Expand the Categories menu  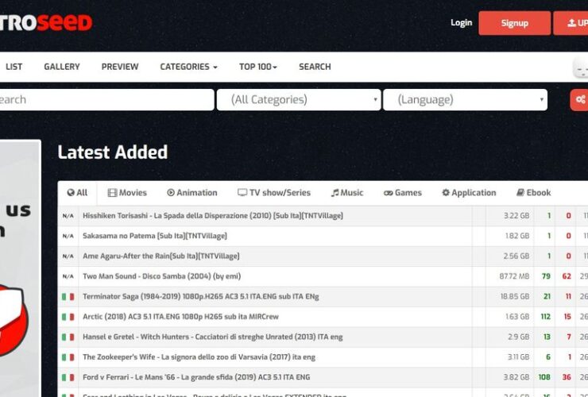coord(188,67)
